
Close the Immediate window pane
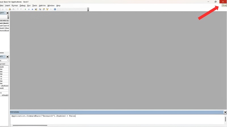tap(225, 112)
